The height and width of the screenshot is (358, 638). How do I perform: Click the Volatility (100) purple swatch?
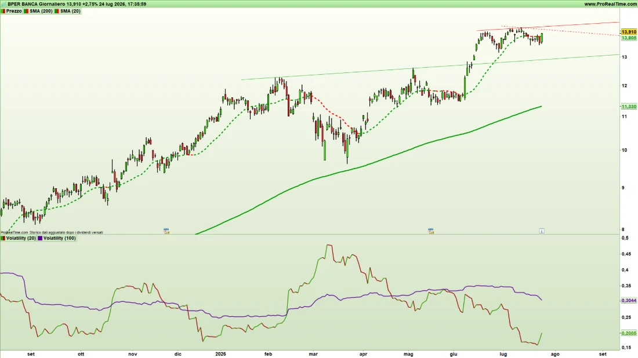click(x=40, y=238)
